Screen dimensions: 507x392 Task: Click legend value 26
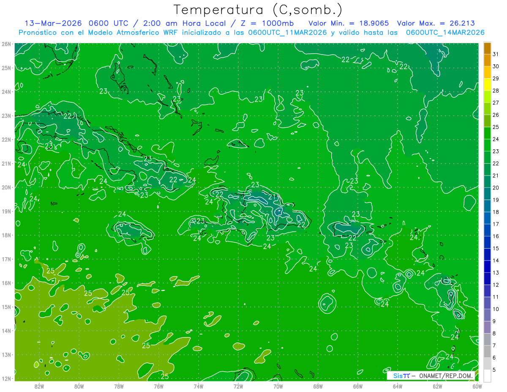click(496, 115)
